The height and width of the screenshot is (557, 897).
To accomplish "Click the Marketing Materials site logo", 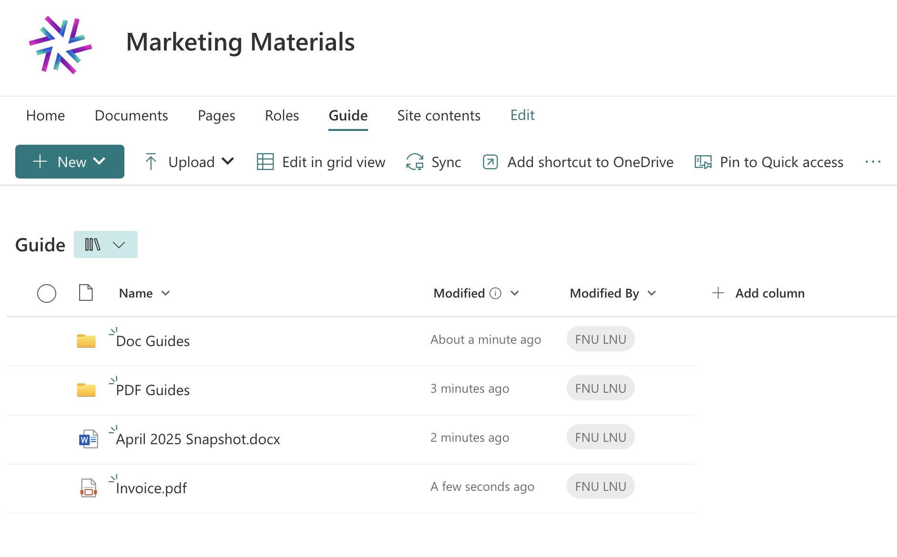I will click(61, 45).
